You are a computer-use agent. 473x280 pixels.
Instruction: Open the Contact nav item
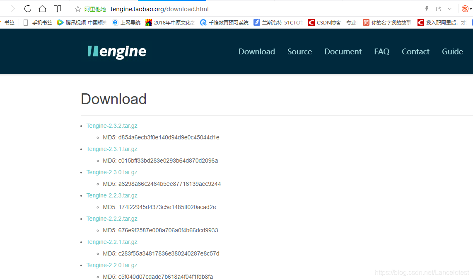(x=415, y=52)
